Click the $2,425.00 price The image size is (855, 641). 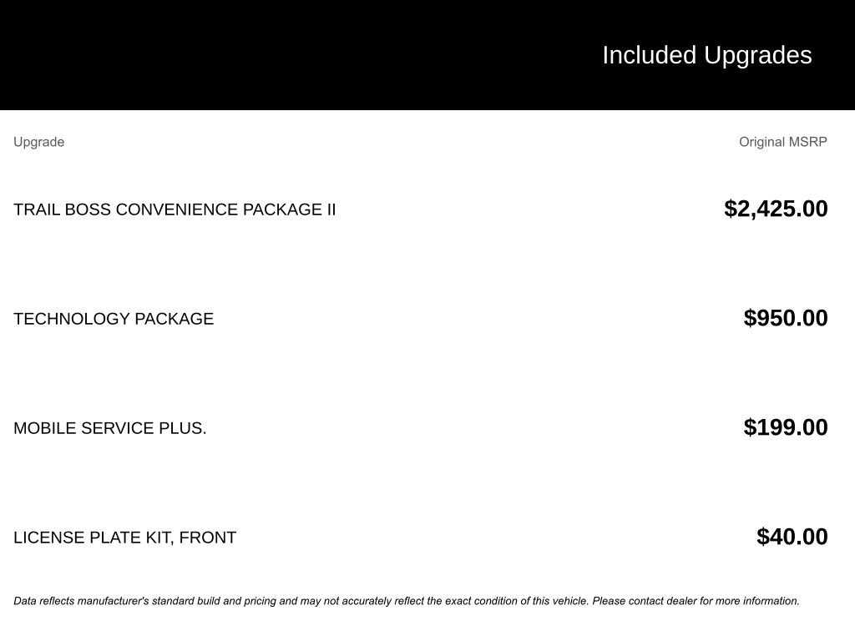[x=776, y=209]
